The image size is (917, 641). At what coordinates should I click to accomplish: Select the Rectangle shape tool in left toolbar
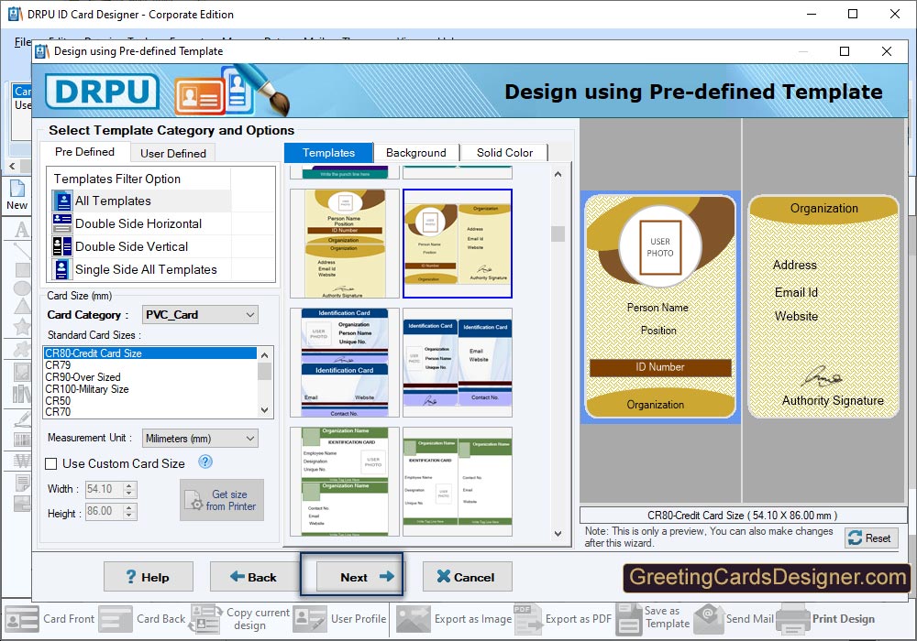point(22,270)
